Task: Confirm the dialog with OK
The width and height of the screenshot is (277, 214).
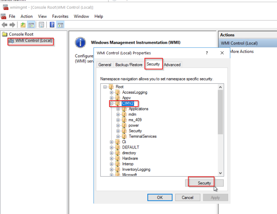Action: pos(160,197)
